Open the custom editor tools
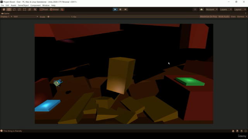This screenshot has height=139, width=248. pos(35,9)
